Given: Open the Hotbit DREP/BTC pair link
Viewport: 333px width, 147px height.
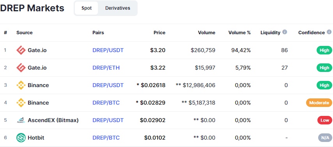Looking at the screenshot, I should tap(106, 138).
